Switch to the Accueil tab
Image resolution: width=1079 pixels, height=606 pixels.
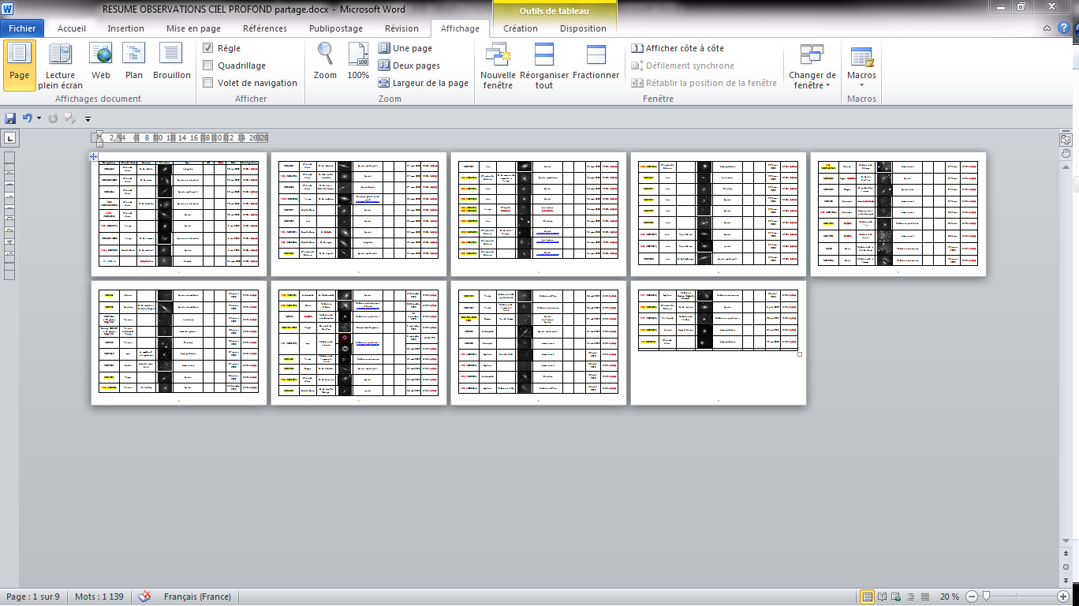(72, 28)
